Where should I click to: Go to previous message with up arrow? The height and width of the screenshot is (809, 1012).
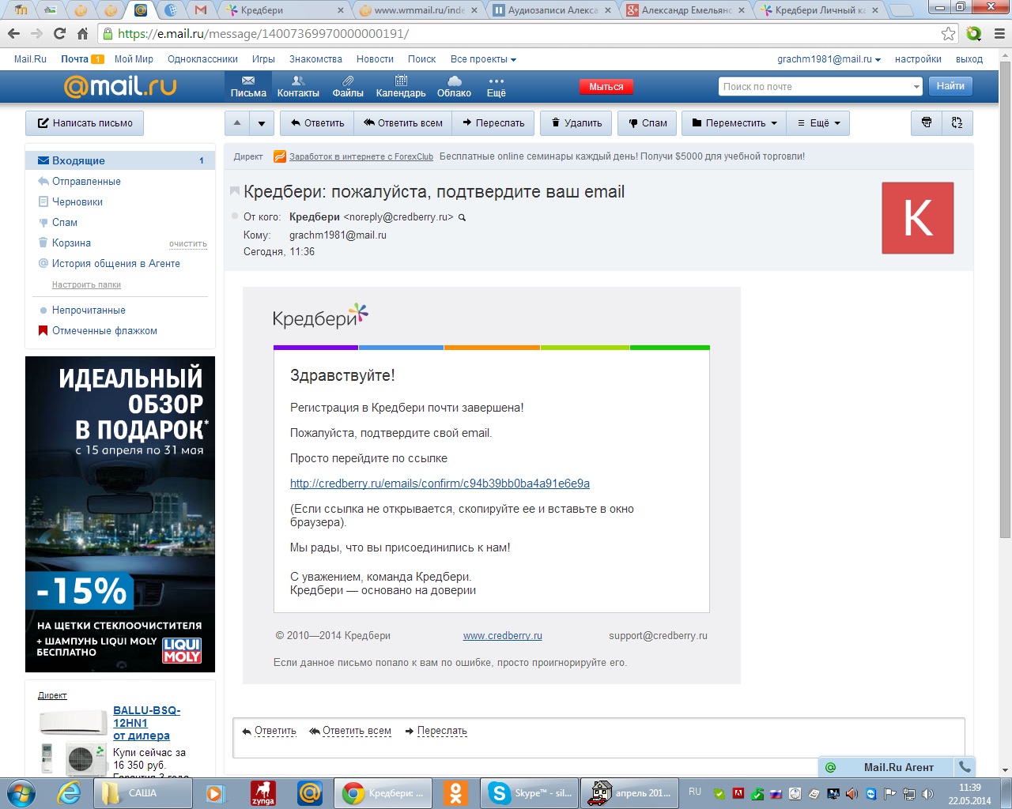tap(237, 123)
